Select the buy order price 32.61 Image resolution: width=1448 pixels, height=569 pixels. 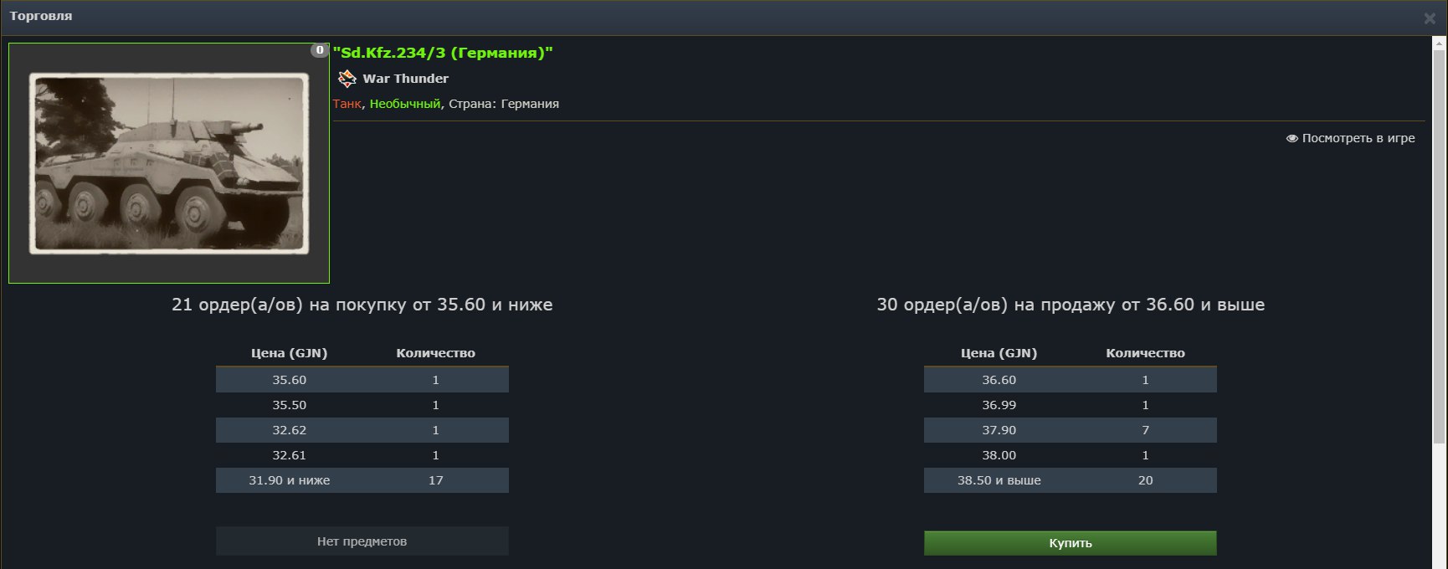(290, 455)
